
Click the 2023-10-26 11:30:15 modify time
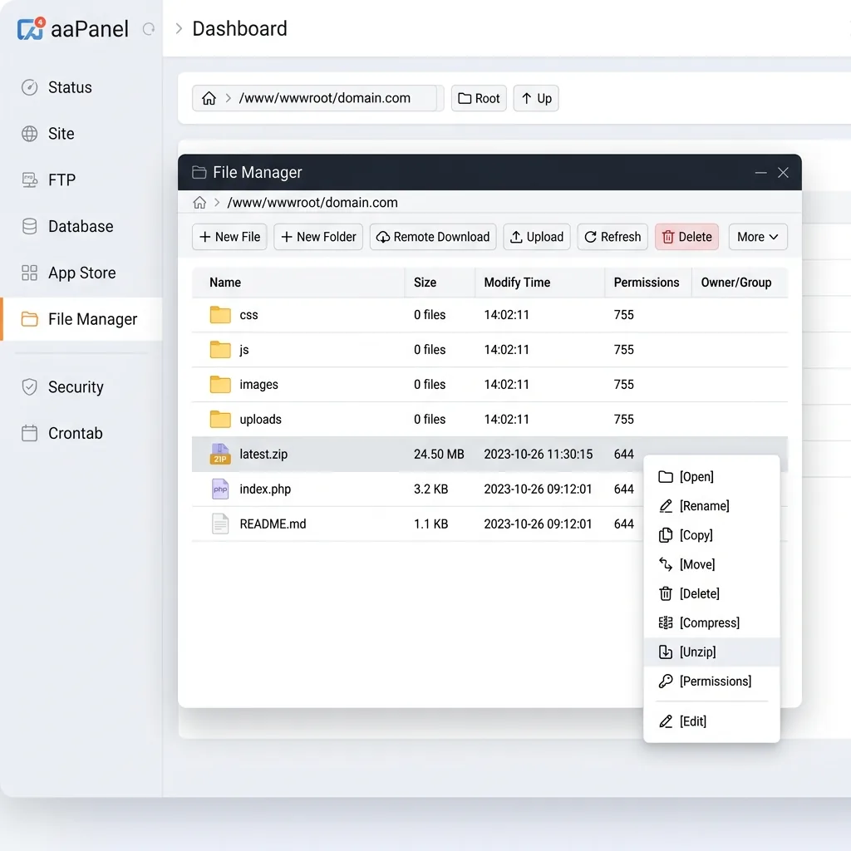tap(539, 455)
